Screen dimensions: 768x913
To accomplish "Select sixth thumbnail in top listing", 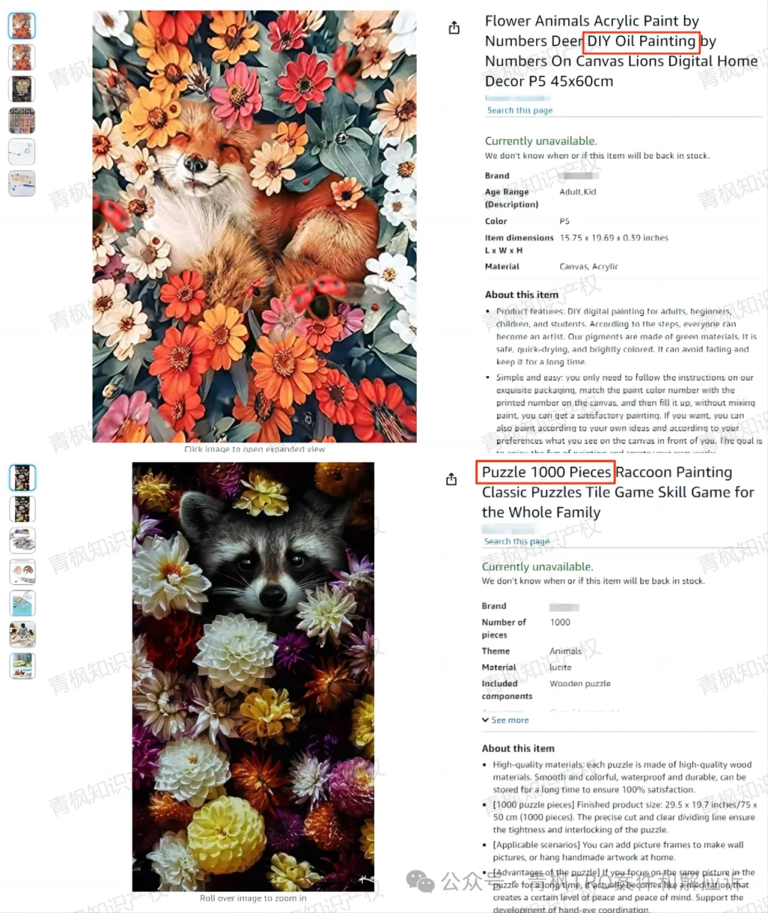I will click(x=21, y=183).
